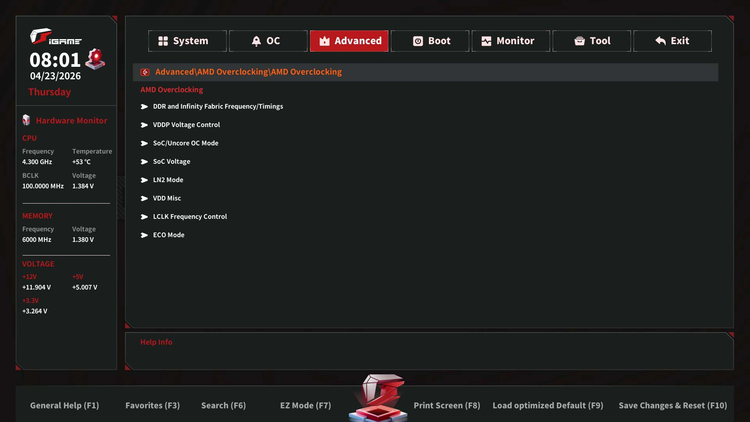Click +3.3V reading +3.264 V
Image resolution: width=750 pixels, height=422 pixels.
coord(35,311)
